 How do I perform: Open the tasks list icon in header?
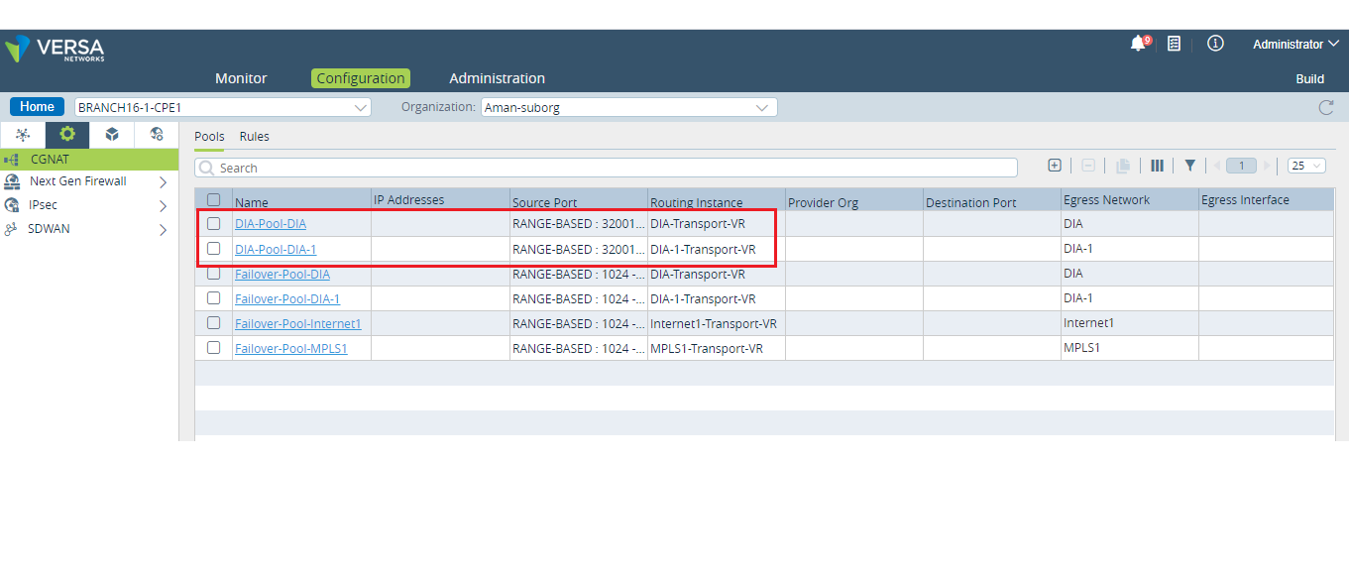pos(1174,44)
